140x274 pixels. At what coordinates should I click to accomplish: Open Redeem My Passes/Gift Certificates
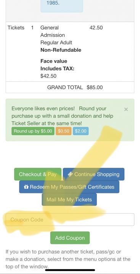tap(69, 187)
